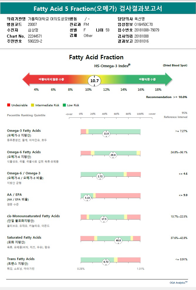Select the Trans Fatty Acids marker 0.72
Screen dimensions: 196x290
click(x=106, y=262)
